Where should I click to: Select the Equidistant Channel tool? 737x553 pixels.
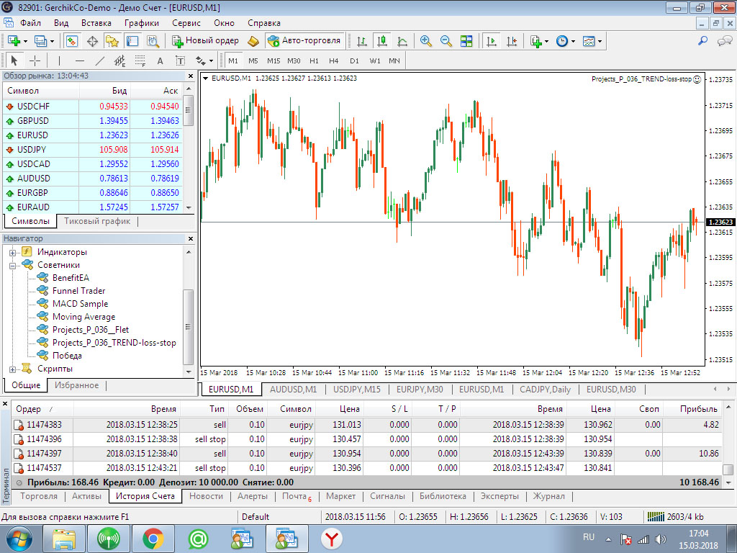click(120, 60)
